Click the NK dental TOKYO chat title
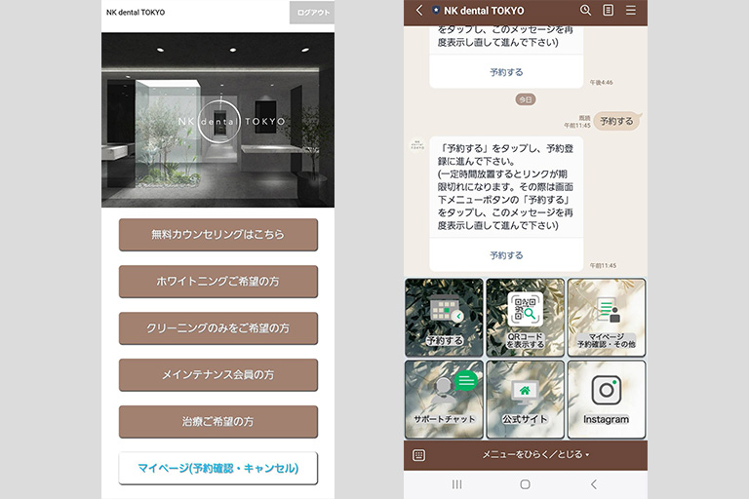This screenshot has height=499, width=749. (x=484, y=11)
